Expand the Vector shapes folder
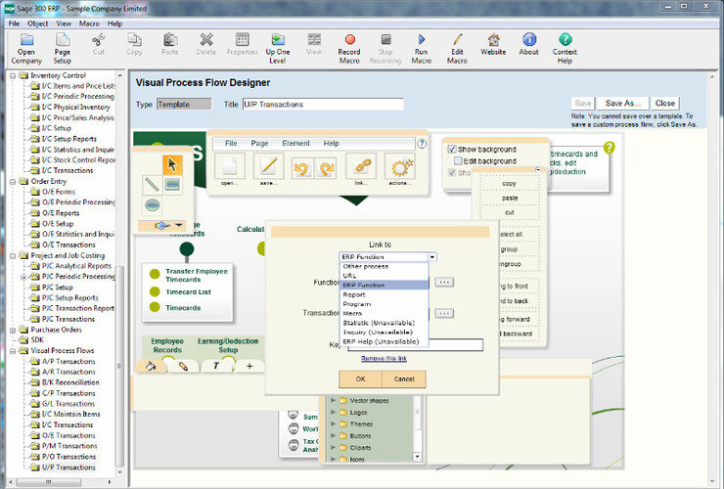The image size is (724, 489). (333, 400)
